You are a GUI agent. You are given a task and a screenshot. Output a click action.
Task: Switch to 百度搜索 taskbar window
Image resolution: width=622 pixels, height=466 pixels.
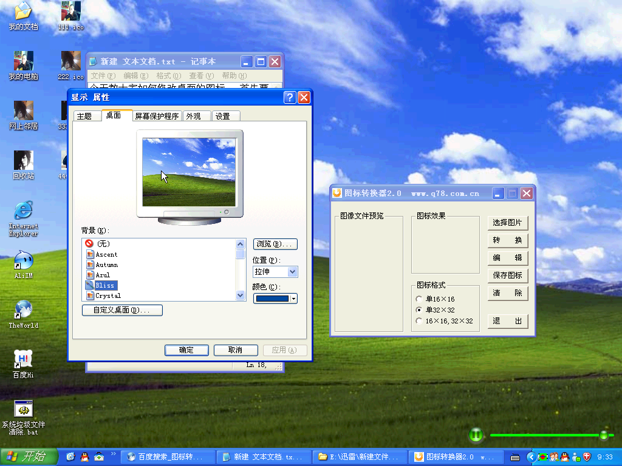coord(167,458)
